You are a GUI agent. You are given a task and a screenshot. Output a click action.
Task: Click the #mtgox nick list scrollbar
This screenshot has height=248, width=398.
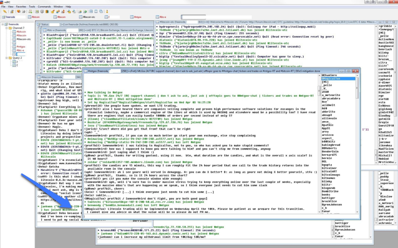(x=357, y=143)
